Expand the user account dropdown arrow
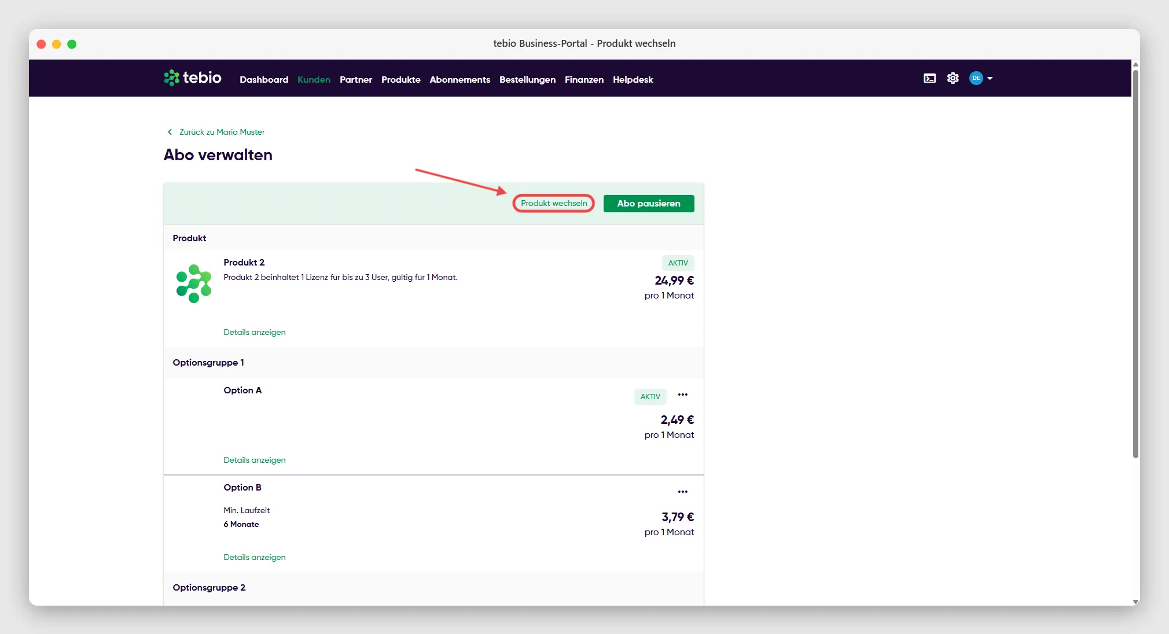Screen dimensions: 1169x634 pos(990,78)
